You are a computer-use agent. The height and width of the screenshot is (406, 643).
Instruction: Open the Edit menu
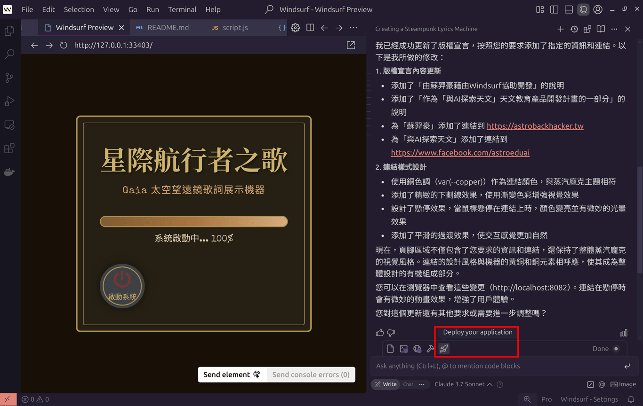click(48, 9)
